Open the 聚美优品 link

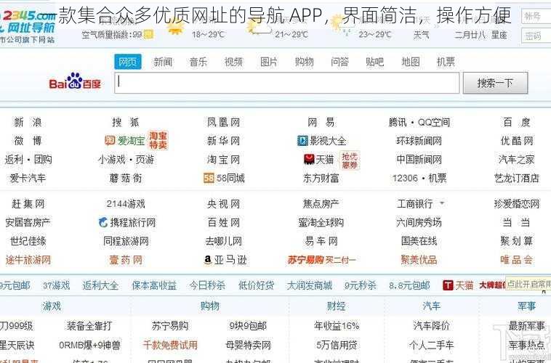[419, 260]
